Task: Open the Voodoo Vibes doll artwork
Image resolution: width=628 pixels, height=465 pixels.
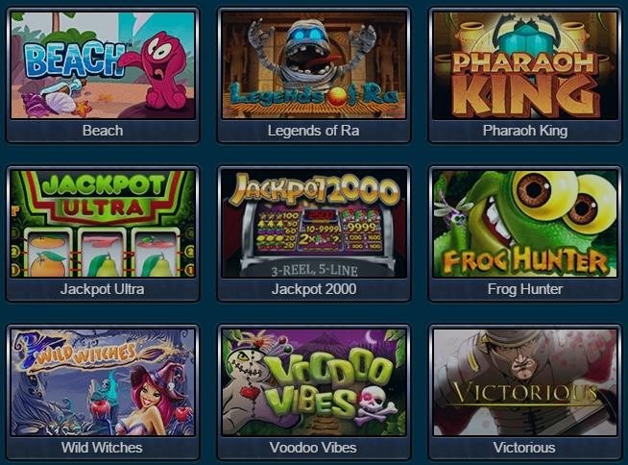Action: pos(314,382)
